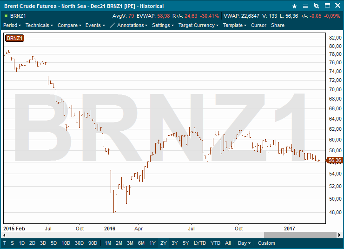Viewport: 344px width, 249px height.
Task: Click the 2016 label on time axis
Action: [x=110, y=229]
